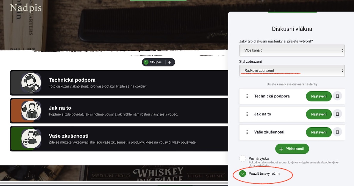Open Nastavení for Jak na to

[319, 115]
